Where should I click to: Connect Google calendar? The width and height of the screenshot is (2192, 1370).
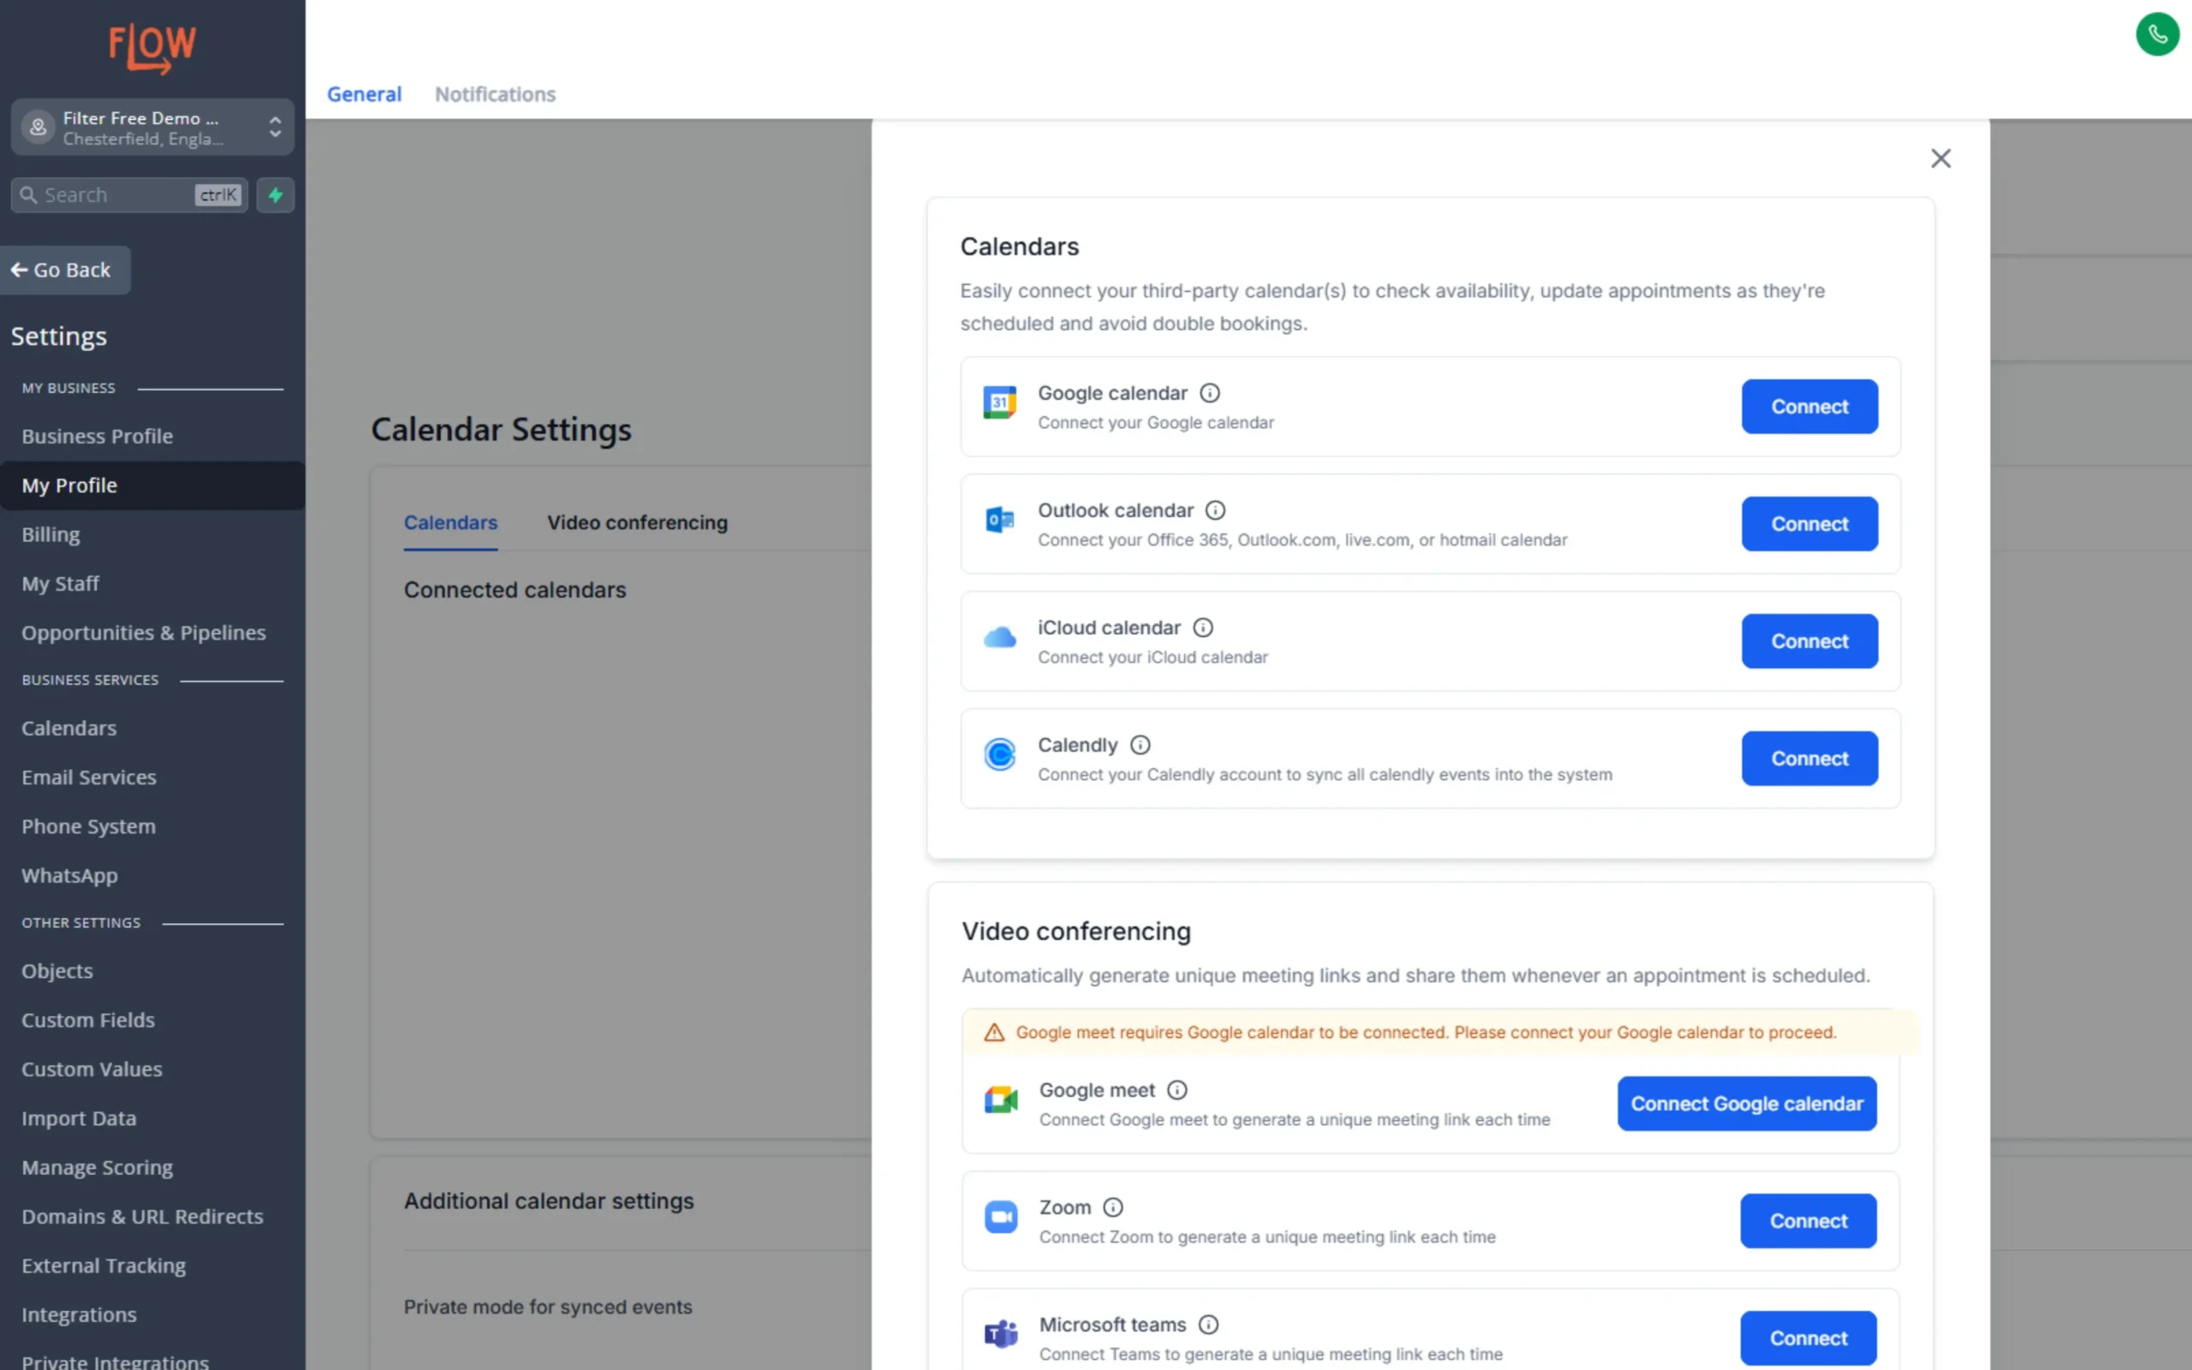[x=1809, y=407]
